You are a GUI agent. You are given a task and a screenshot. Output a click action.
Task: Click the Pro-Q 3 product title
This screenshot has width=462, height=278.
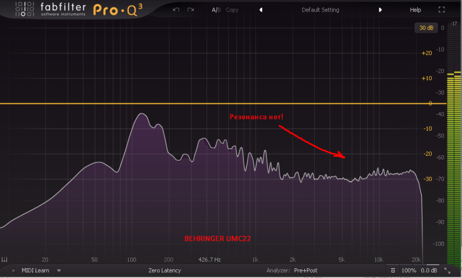(x=118, y=10)
